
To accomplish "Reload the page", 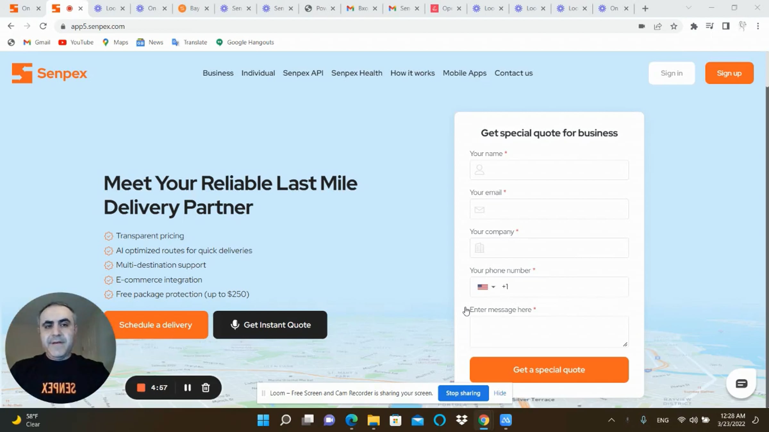I will [x=43, y=26].
